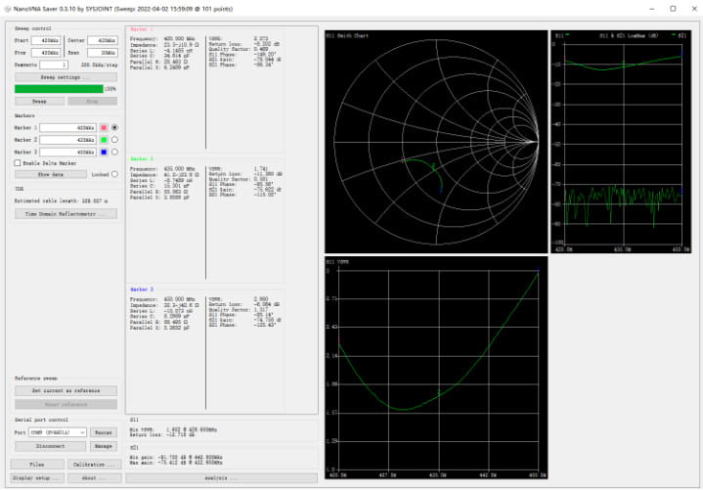Click the Show data button
Viewport: 703px width, 490px height.
(x=50, y=174)
